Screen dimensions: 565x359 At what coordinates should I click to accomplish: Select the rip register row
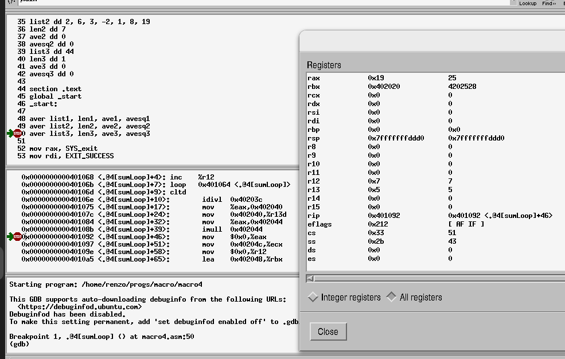click(436, 216)
